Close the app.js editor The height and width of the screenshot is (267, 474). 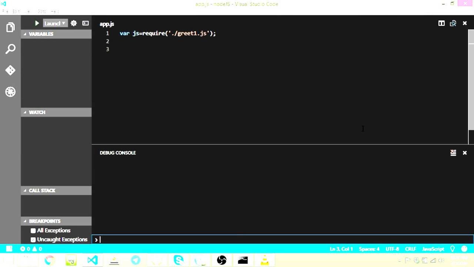pos(465,23)
